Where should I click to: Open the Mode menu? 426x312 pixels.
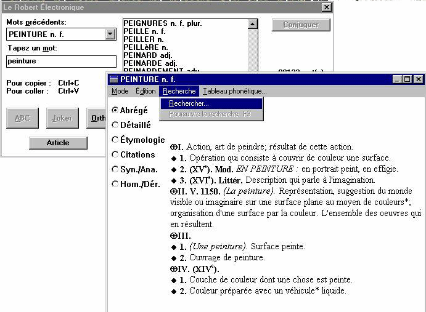tap(120, 91)
